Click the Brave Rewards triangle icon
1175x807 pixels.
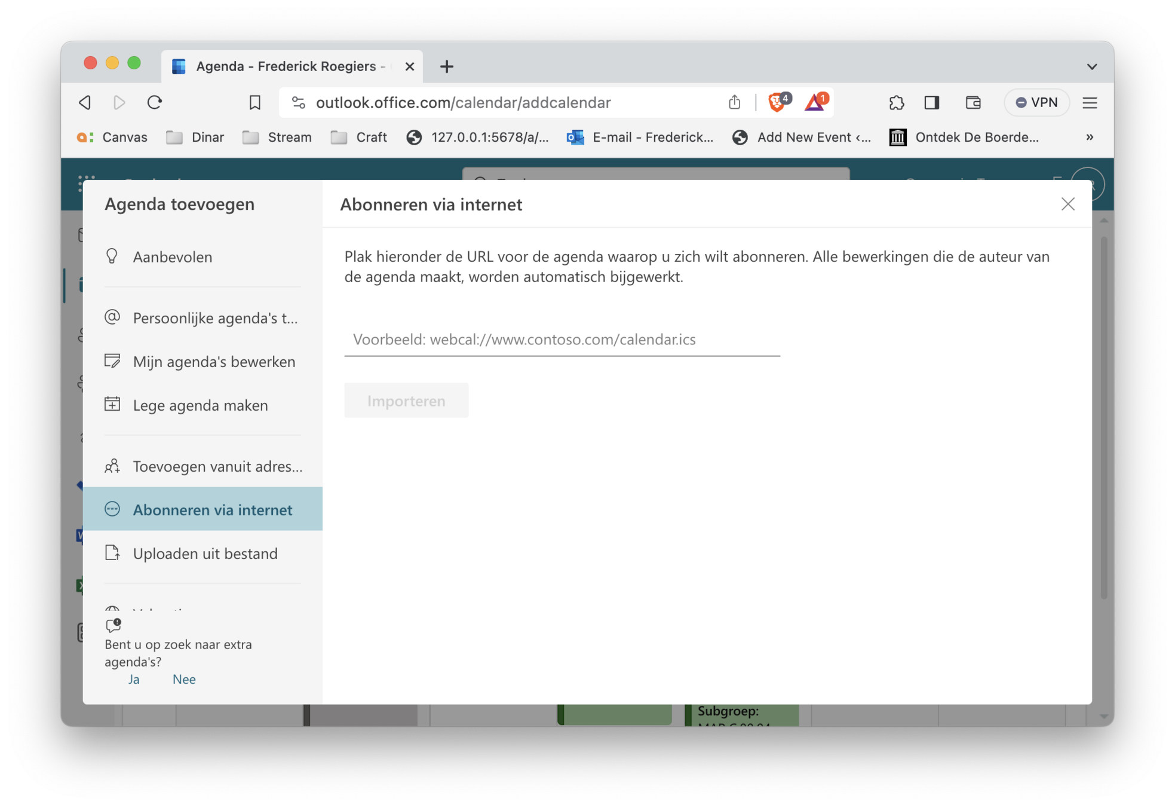point(815,103)
